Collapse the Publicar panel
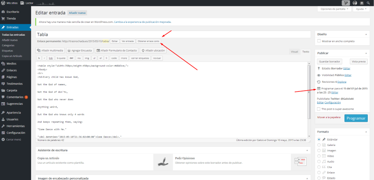374x180 pixels. [366, 53]
